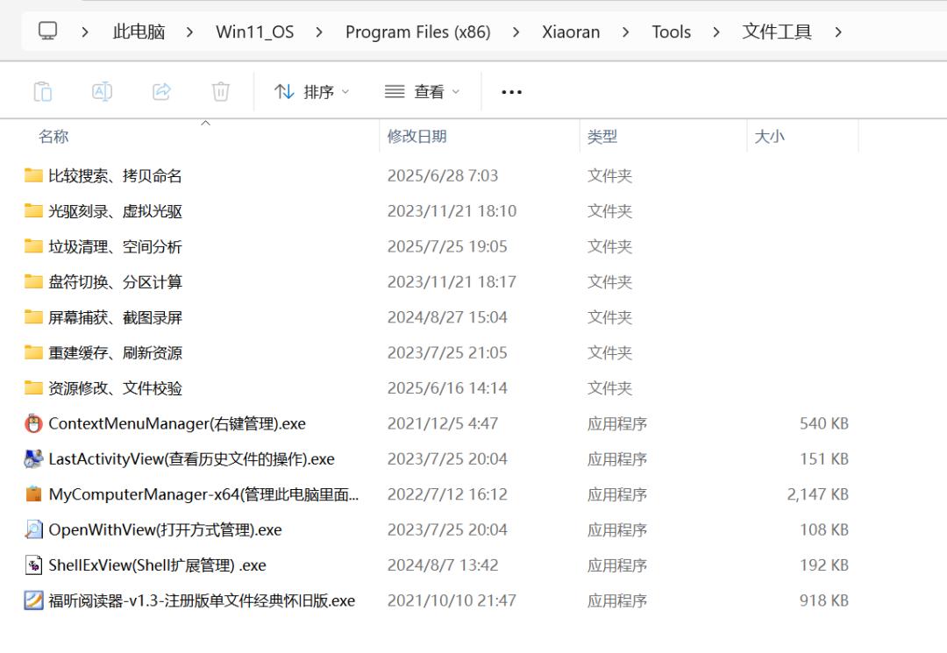Click the This PC monitor icon in breadcrumb
This screenshot has height=653, width=947.
click(47, 31)
